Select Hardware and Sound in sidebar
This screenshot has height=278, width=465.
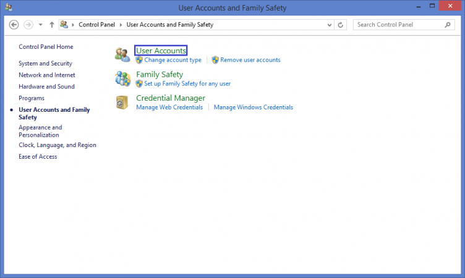[x=46, y=86]
